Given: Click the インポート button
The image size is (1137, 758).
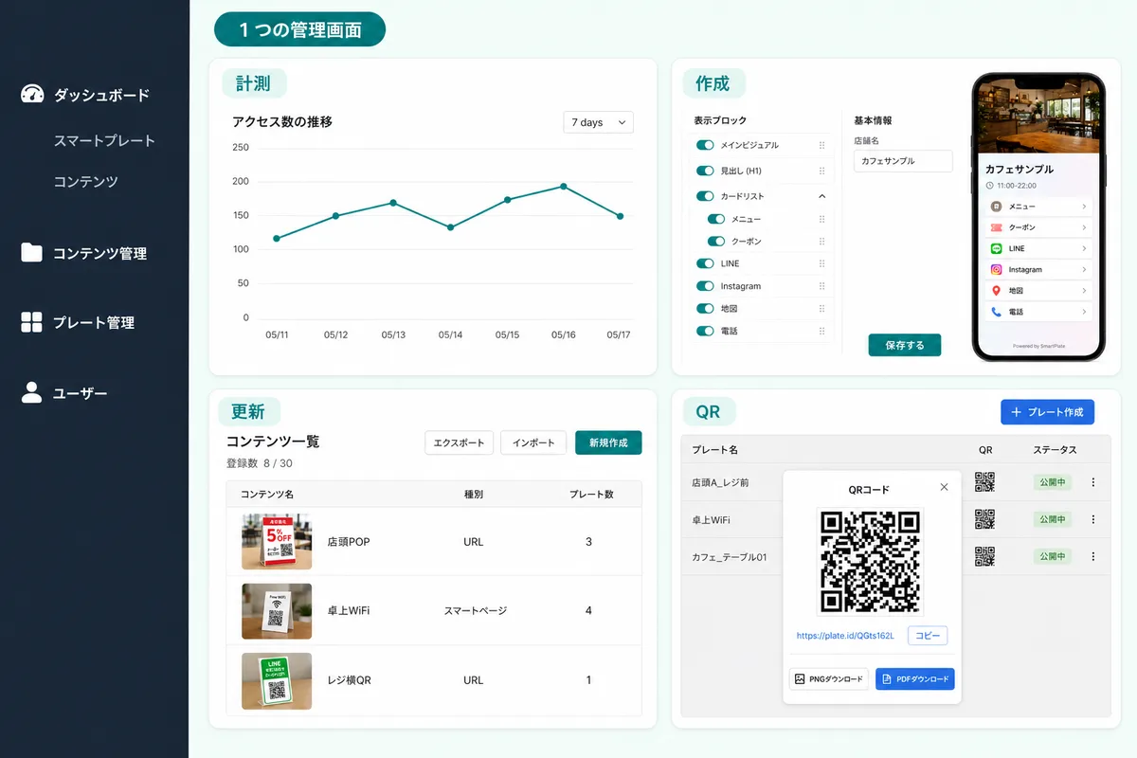Looking at the screenshot, I should point(533,442).
